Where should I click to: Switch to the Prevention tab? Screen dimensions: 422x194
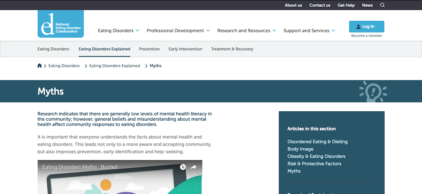[x=149, y=49]
